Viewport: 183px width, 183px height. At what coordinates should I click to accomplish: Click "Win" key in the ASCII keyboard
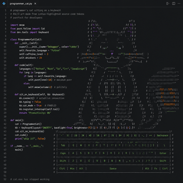[72, 169]
